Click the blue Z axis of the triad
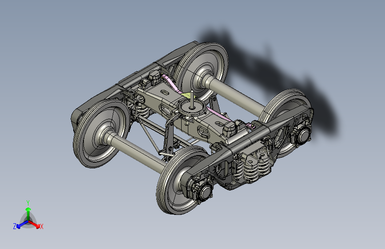The image size is (385, 249). 22,224
